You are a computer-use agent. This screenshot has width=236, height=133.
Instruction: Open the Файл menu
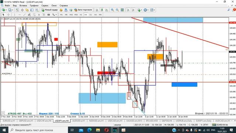7,6
